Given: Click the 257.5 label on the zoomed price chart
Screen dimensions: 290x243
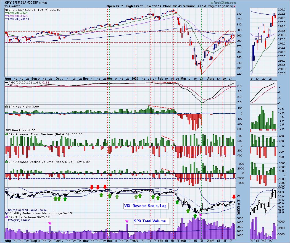Looking at the screenshot, I should pyautogui.click(x=281, y=74).
